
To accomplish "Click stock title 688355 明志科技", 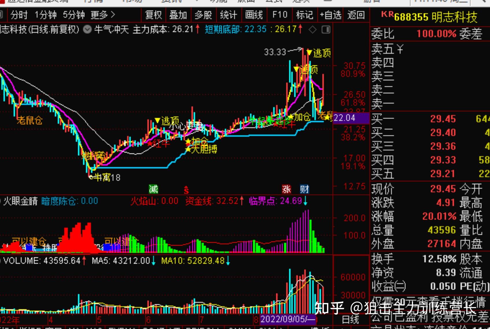I will click(x=436, y=17).
